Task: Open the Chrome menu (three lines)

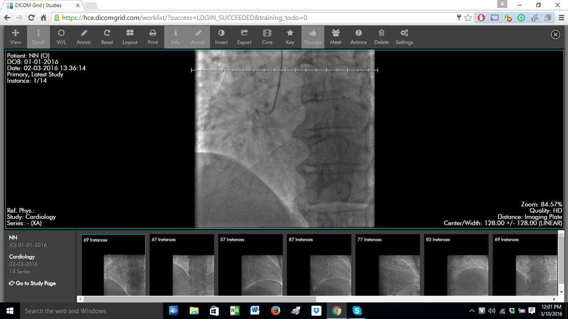Action: tap(561, 18)
